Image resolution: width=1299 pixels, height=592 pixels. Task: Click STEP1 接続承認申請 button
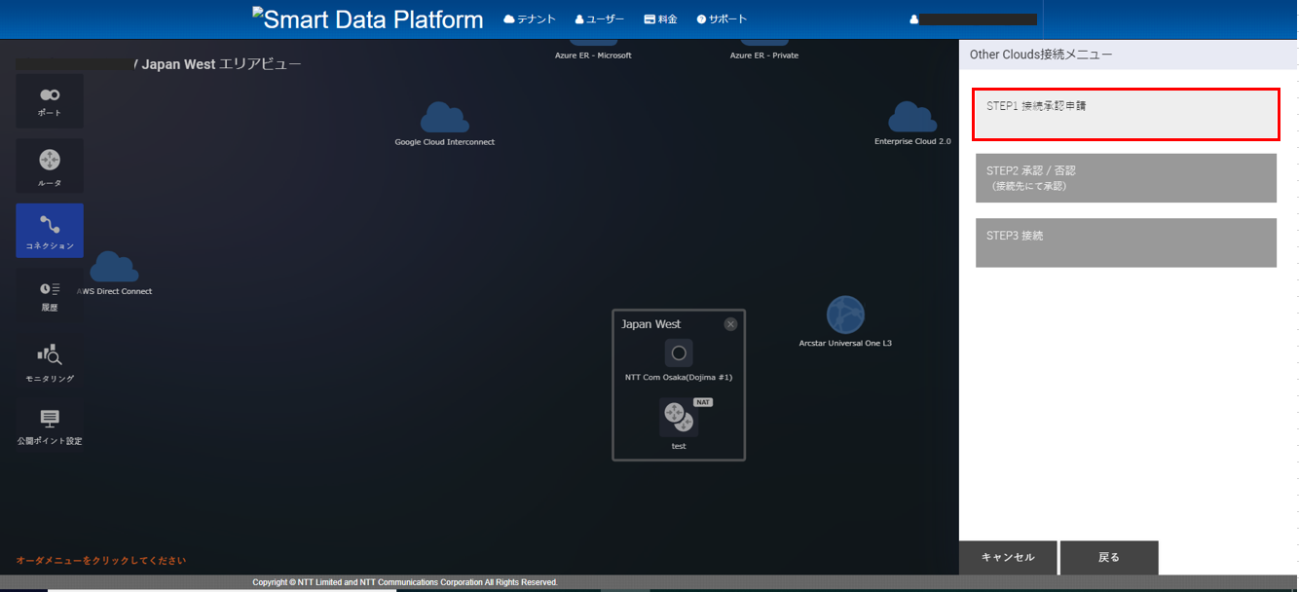pyautogui.click(x=1126, y=114)
